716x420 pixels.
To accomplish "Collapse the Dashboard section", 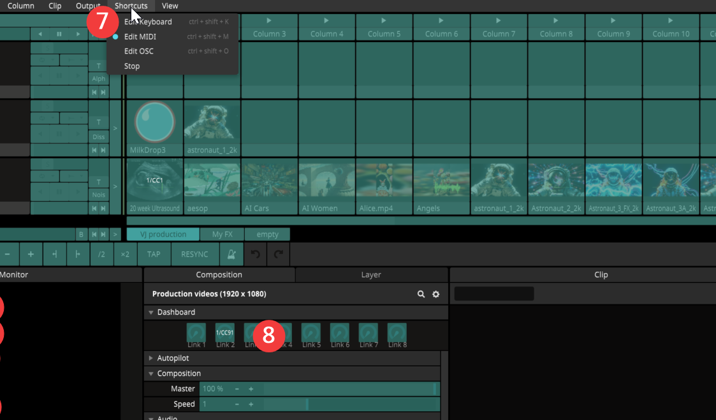I will click(x=152, y=312).
